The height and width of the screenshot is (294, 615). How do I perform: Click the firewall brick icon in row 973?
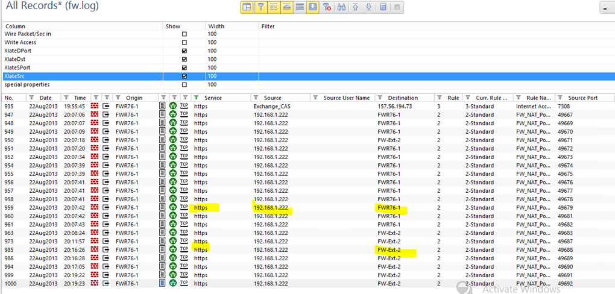click(x=95, y=242)
